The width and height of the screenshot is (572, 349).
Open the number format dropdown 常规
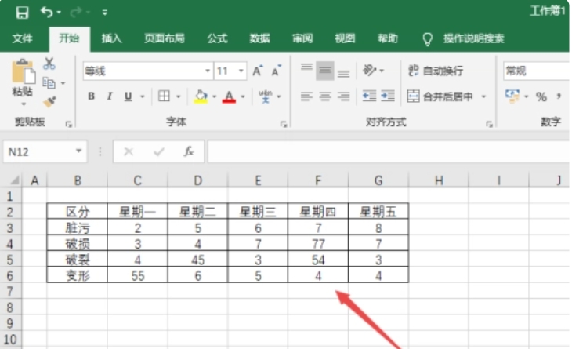pyautogui.click(x=536, y=71)
